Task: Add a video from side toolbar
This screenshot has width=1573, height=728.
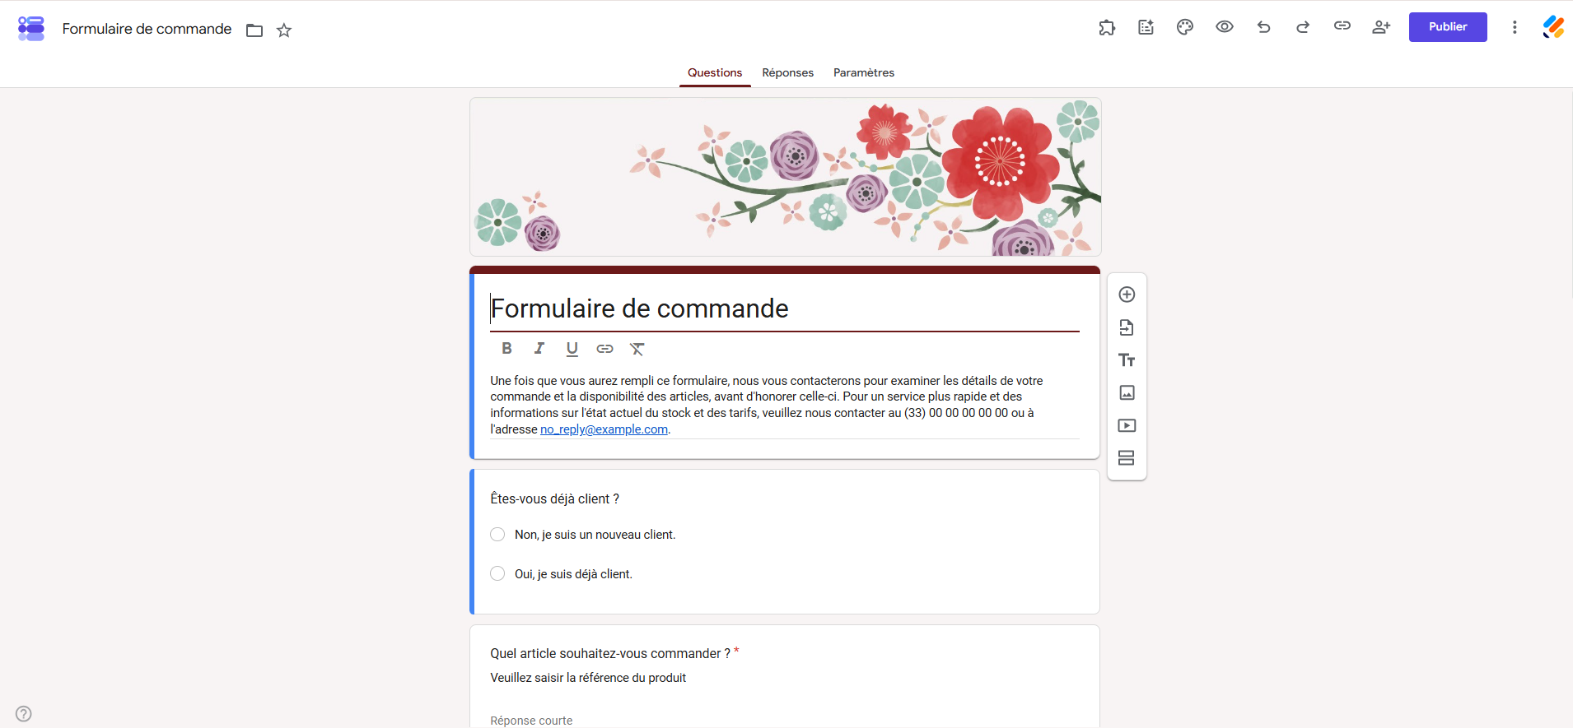Action: pyautogui.click(x=1127, y=425)
